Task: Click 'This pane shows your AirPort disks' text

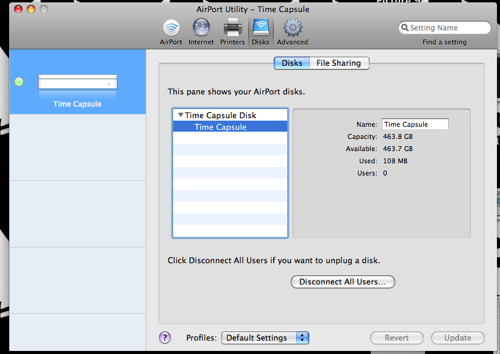Action: (x=237, y=92)
